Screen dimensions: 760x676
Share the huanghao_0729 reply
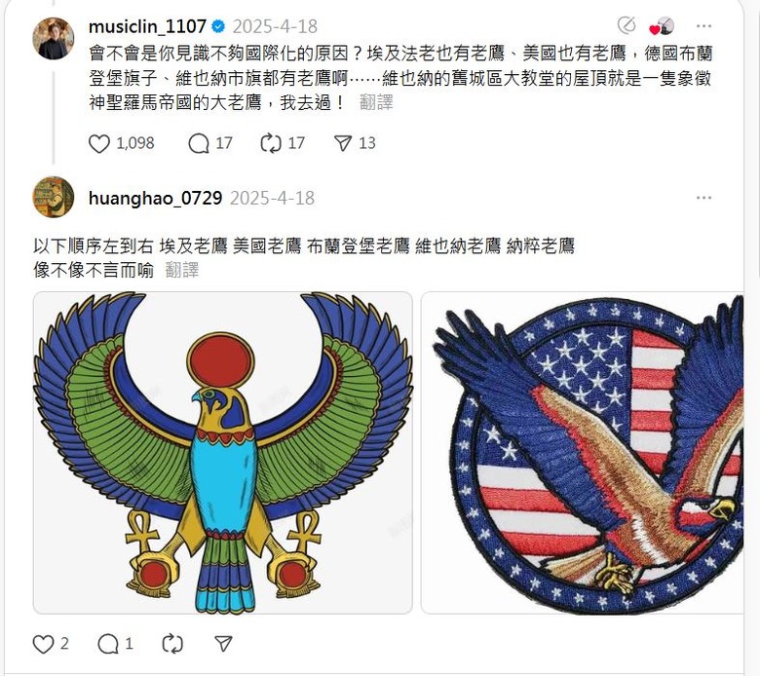pos(223,644)
